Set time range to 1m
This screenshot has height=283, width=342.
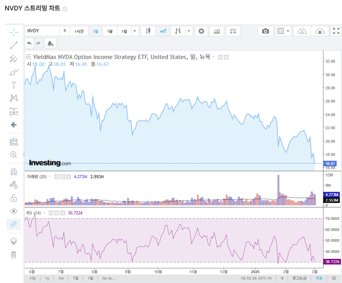tap(61, 278)
